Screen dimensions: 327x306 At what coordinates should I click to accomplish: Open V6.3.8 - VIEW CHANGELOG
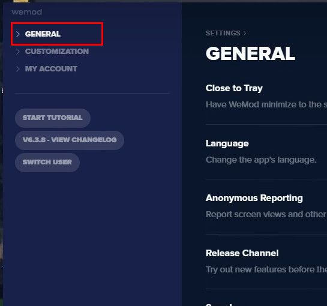70,140
